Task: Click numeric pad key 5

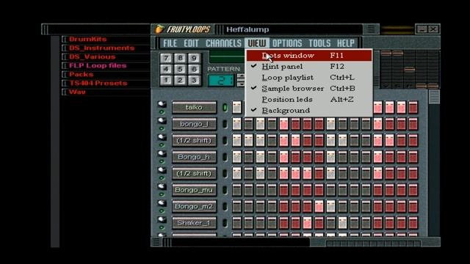Action: [180, 69]
